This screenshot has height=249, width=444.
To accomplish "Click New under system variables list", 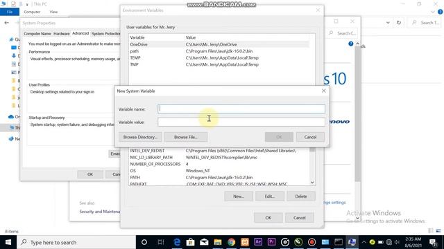I will [239, 196].
